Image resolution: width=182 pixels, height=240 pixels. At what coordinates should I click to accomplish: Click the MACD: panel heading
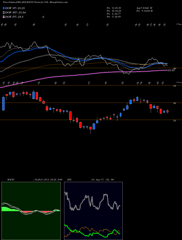(11, 180)
